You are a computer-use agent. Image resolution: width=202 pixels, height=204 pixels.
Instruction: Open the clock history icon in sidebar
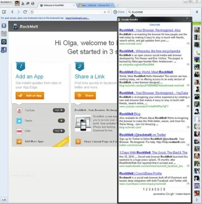pos(4,42)
